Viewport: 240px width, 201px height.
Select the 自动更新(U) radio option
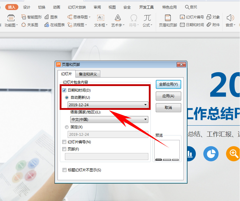tap(67, 98)
